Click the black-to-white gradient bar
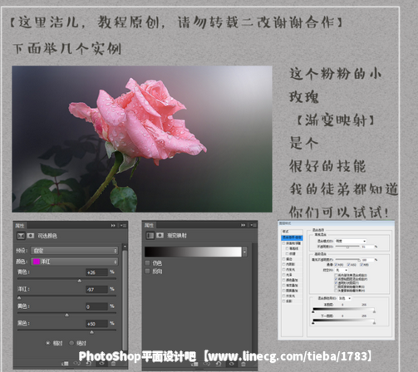This screenshot has height=372, width=418. (x=193, y=252)
